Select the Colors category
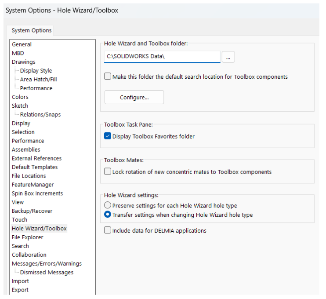Image resolution: width=326 pixels, height=299 pixels. 20,97
